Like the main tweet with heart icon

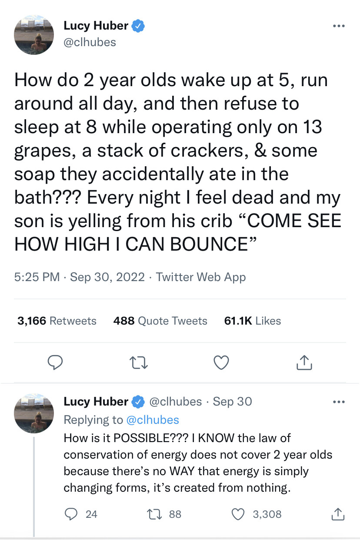(221, 362)
